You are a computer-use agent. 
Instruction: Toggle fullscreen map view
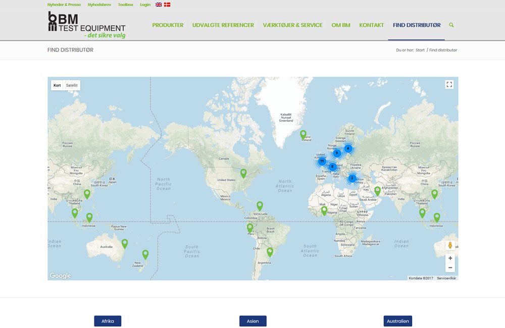pos(449,85)
